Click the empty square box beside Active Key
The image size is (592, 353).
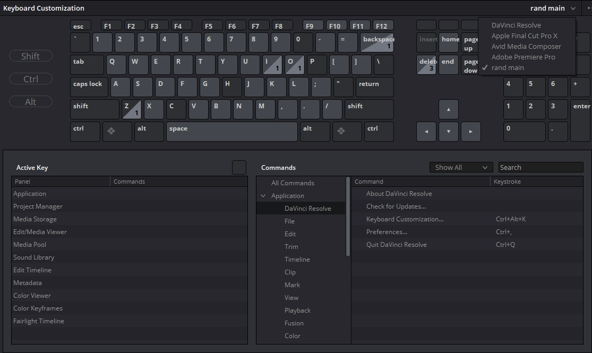tap(239, 168)
